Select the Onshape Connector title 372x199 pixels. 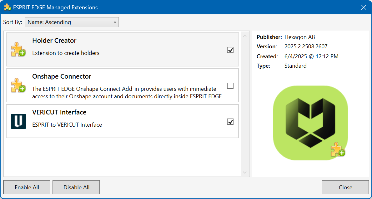(62, 76)
